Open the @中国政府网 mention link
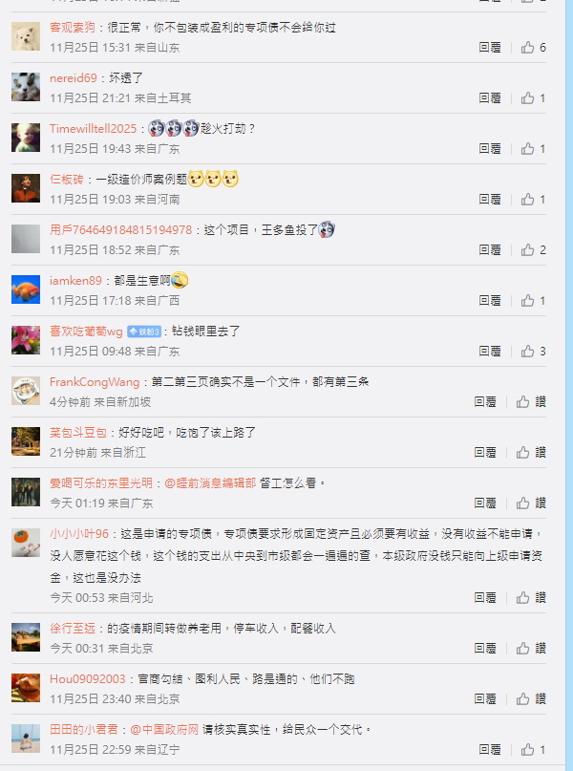Screen dimensions: 573x771 pos(164,729)
